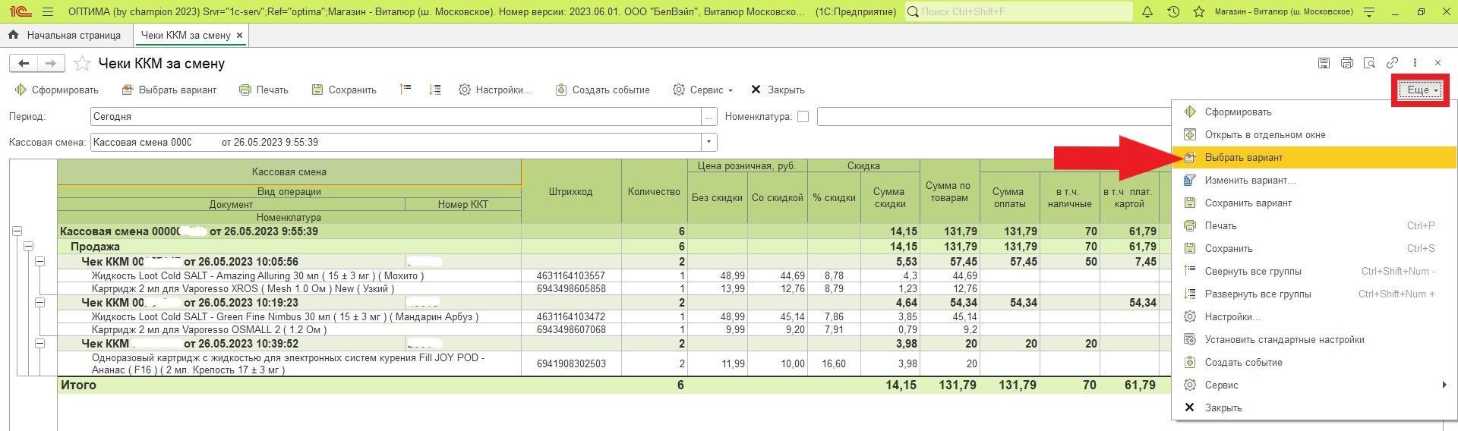Enable the Номенклатура checkbox
Image resolution: width=1458 pixels, height=431 pixels.
coord(803,117)
